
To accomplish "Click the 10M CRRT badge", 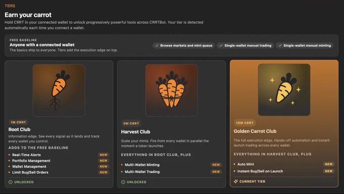I will pyautogui.click(x=245, y=123).
